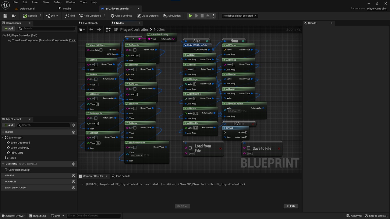Screen dimensions: 390x219
Task: Click the Save asset floppy icon
Action: [5, 16]
